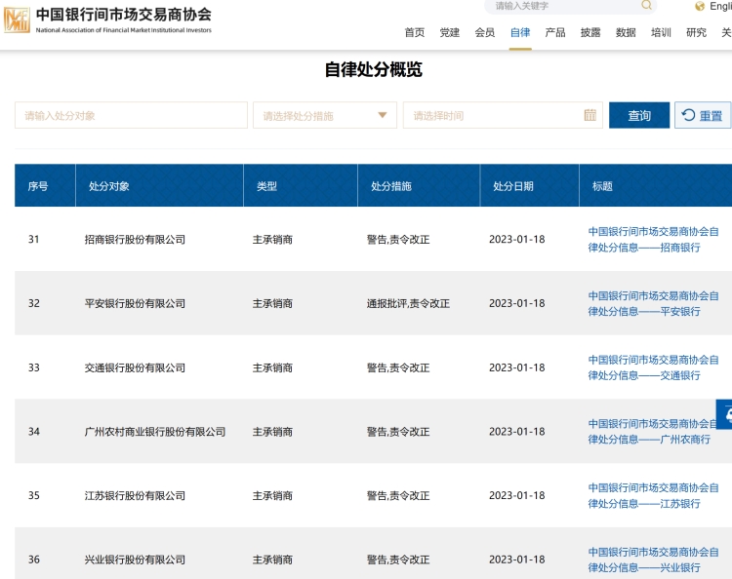This screenshot has width=732, height=579.
Task: Focus the penalty target input field
Action: [131, 115]
